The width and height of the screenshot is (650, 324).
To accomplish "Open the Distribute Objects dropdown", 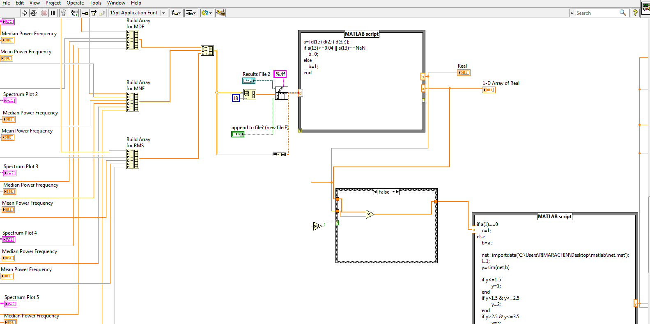I will [191, 13].
